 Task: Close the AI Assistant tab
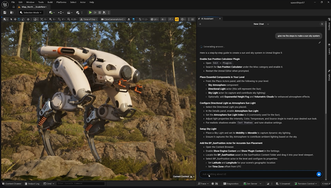pyautogui.click(x=220, y=19)
